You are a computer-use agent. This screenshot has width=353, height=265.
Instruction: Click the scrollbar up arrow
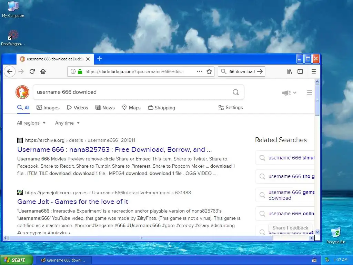point(317,81)
